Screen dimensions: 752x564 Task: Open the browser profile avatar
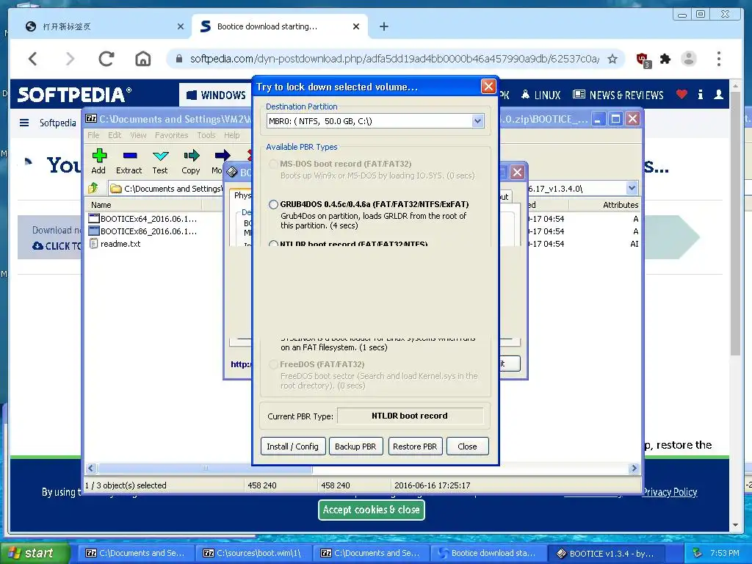click(x=689, y=59)
